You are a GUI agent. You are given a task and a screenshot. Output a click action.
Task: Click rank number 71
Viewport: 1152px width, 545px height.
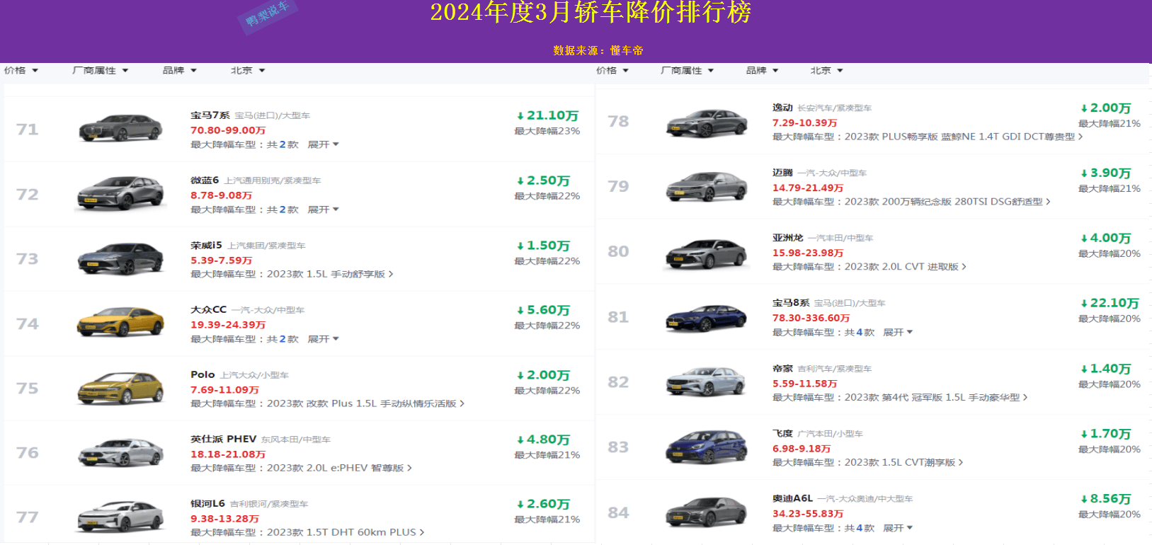pos(28,130)
